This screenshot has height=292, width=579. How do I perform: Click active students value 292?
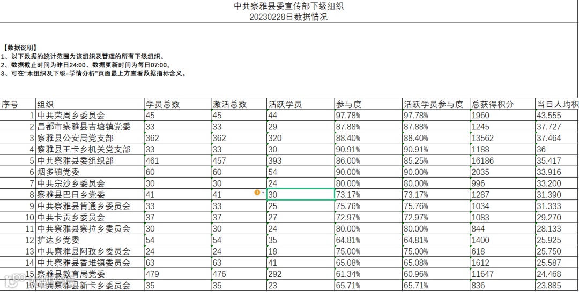(x=301, y=274)
